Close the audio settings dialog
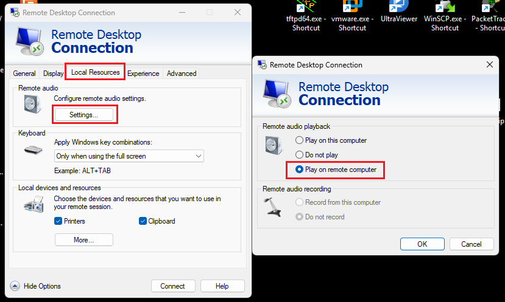The image size is (505, 302). pyautogui.click(x=490, y=64)
